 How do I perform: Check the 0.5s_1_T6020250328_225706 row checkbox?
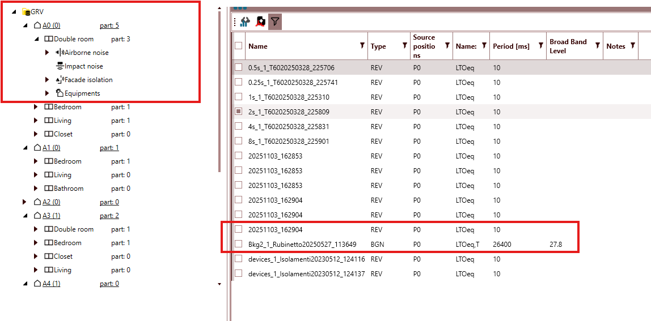(x=238, y=67)
